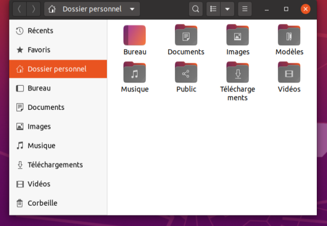Select the Modèles folder icon
Image resolution: width=327 pixels, height=226 pixels.
pyautogui.click(x=289, y=35)
